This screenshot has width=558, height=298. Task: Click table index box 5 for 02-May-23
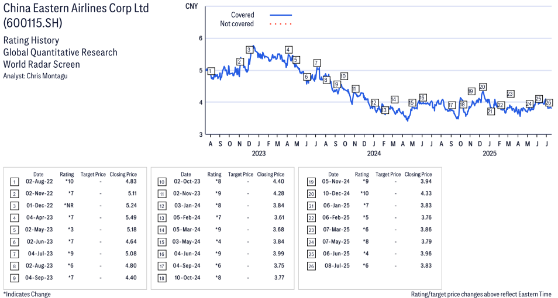click(x=14, y=230)
